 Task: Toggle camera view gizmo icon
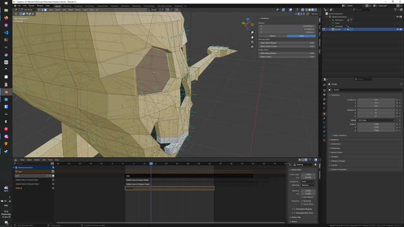pyautogui.click(x=252, y=42)
